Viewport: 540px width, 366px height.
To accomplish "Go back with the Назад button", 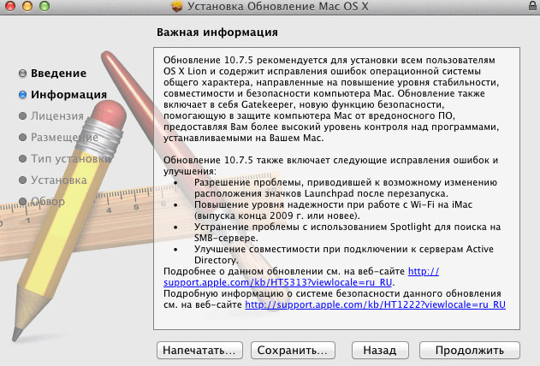I will click(380, 350).
